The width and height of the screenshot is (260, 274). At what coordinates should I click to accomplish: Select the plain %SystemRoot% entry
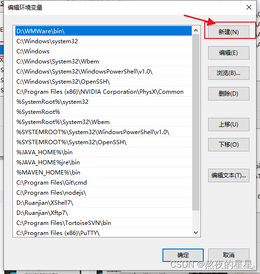tap(103, 112)
